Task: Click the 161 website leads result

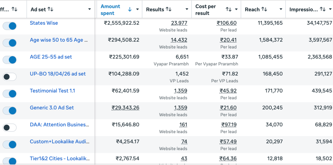Action: 183,125
